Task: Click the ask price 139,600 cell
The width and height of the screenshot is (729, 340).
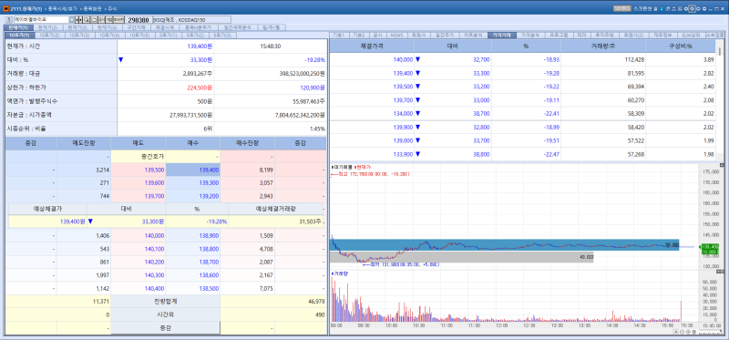Action: pos(139,183)
